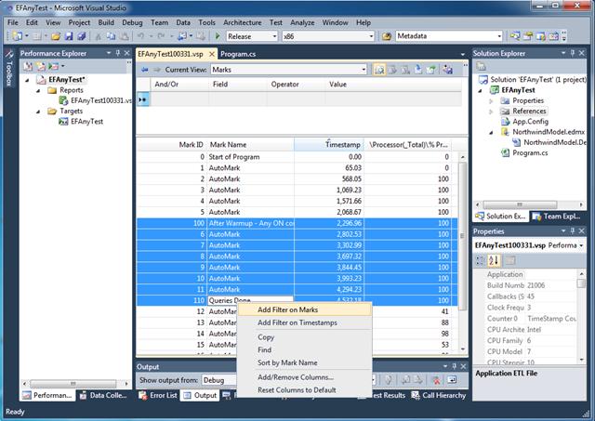
Task: Open the Analyze menu
Action: click(x=302, y=22)
